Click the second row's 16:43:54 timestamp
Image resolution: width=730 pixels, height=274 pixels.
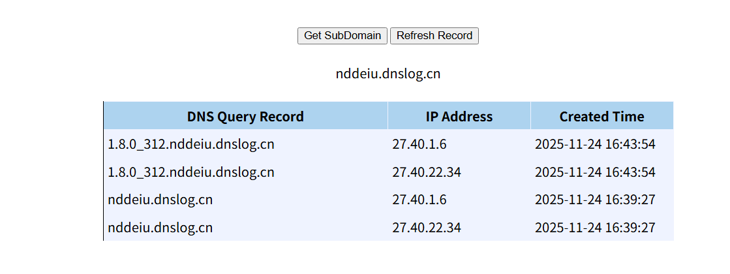tap(595, 172)
